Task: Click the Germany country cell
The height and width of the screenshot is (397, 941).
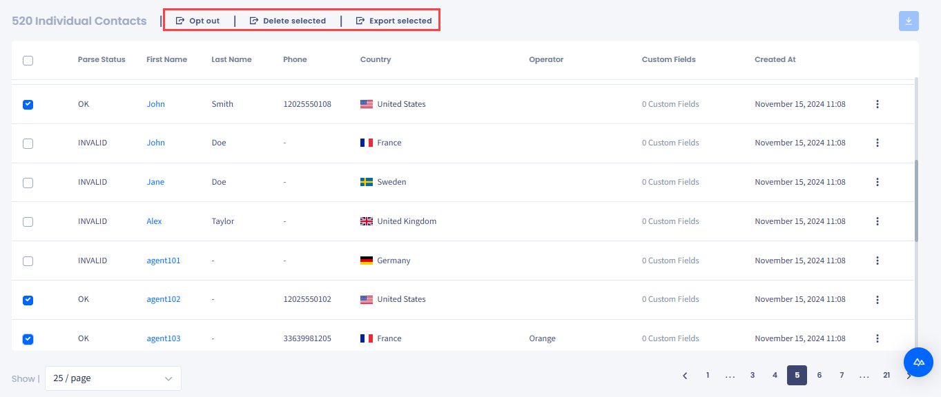Action: [385, 261]
